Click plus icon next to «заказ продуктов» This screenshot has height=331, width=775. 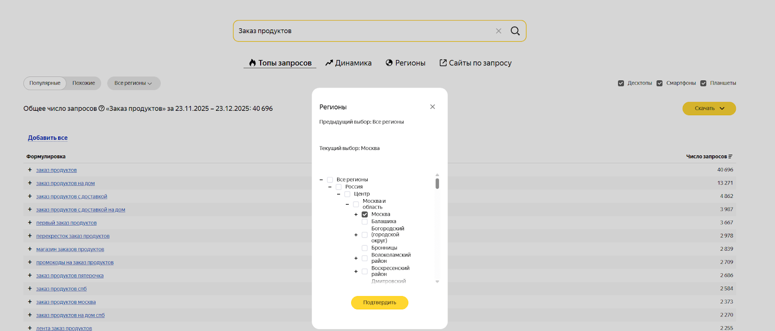coord(30,170)
